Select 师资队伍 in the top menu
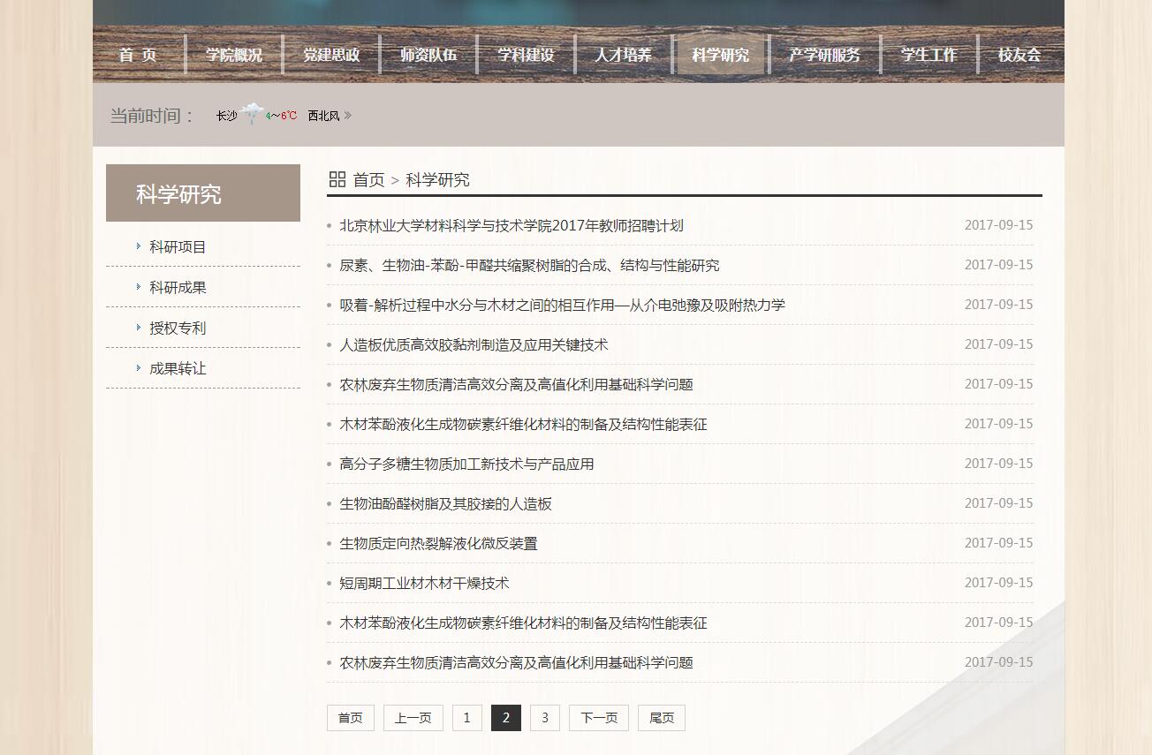This screenshot has width=1152, height=755. coord(428,55)
